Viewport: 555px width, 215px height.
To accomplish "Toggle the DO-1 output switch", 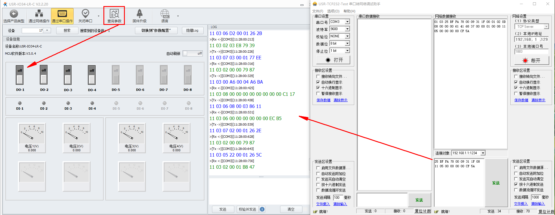I will coord(20,75).
